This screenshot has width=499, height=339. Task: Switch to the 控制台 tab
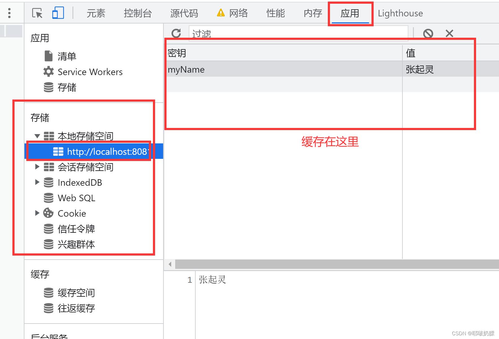(x=138, y=13)
